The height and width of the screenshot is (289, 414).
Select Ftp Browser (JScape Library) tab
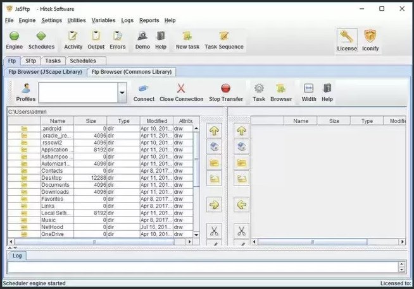coord(45,72)
